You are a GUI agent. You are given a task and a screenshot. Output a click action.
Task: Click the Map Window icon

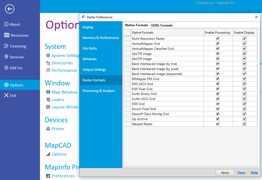[48, 92]
